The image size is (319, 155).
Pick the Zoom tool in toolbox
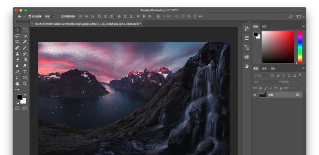pos(25,84)
